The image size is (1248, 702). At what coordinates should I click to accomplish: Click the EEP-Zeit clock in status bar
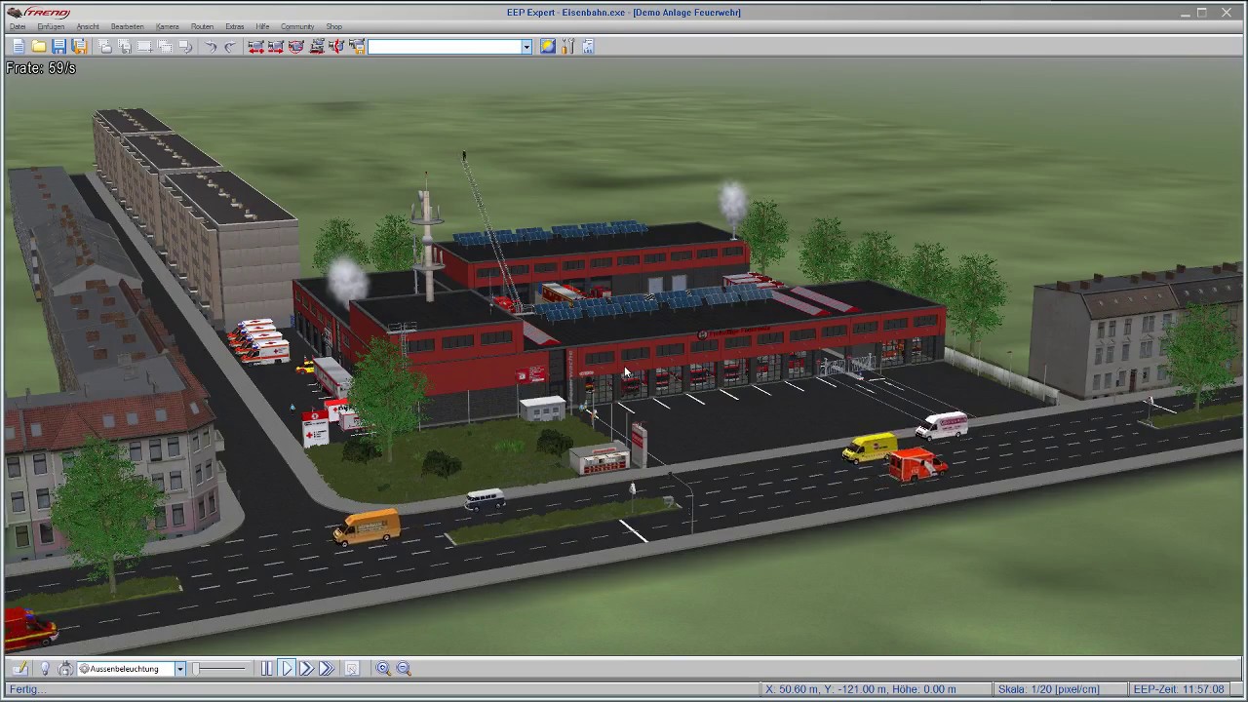click(x=1179, y=689)
